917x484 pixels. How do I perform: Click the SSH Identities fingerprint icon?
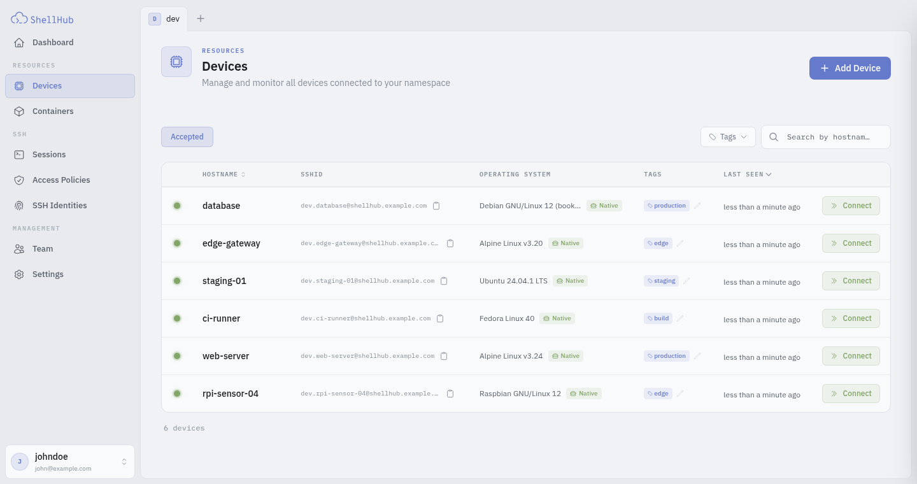19,206
